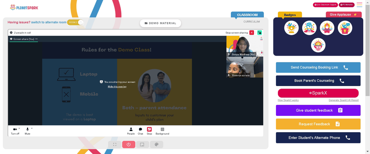Open Background effects

coord(162,131)
